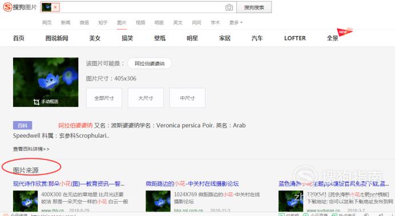Open 壁纸 category
Screen dimensions: 395x216
160,38
